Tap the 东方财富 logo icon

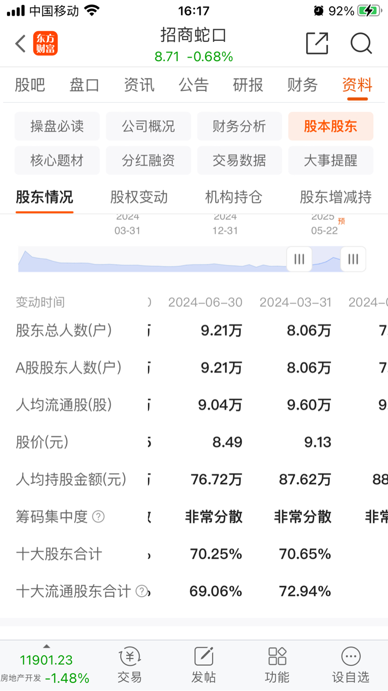pyautogui.click(x=45, y=43)
